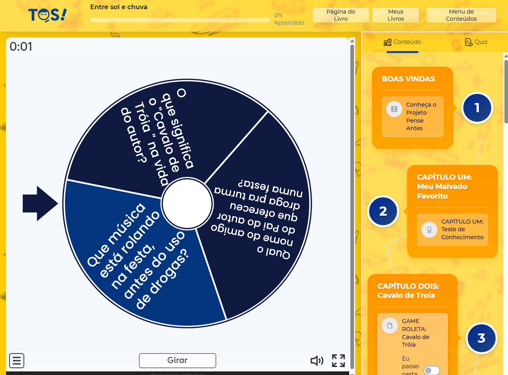Select step number 3 circle
Image resolution: width=508 pixels, height=375 pixels.
pyautogui.click(x=481, y=338)
